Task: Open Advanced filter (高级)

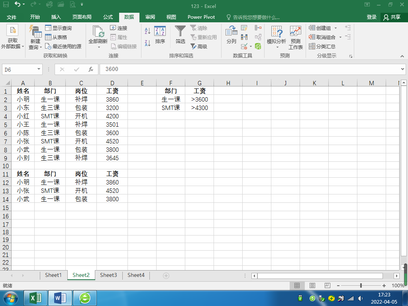Action: [x=199, y=46]
